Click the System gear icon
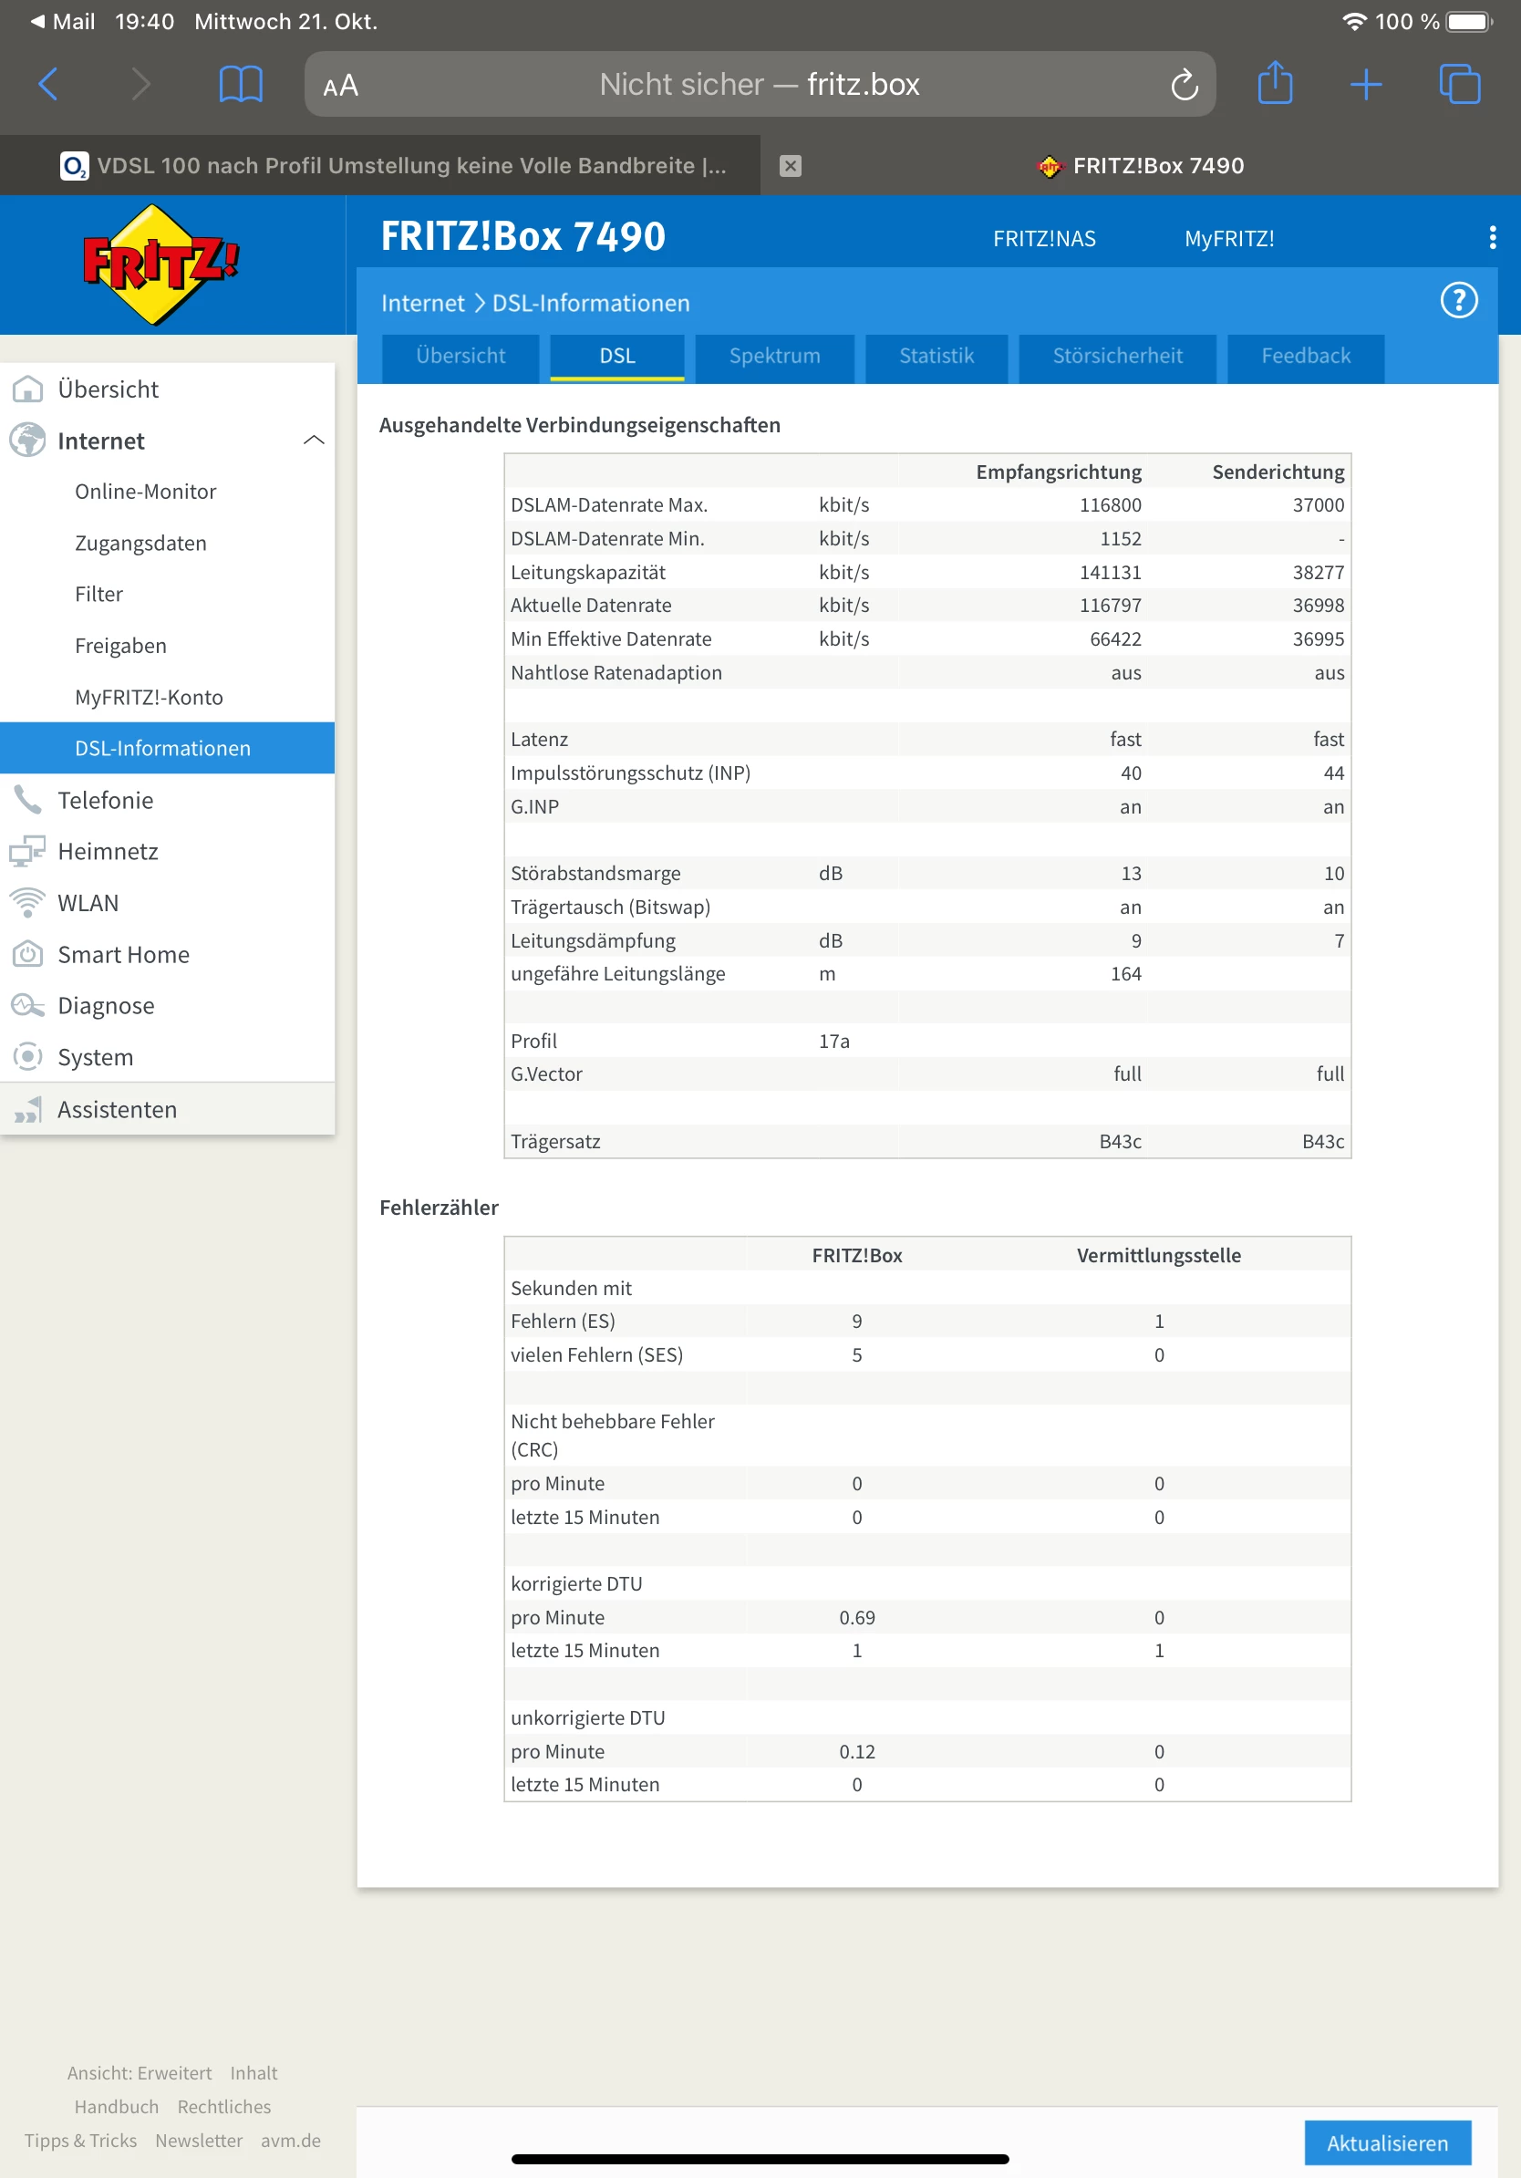The image size is (1521, 2178). click(27, 1057)
